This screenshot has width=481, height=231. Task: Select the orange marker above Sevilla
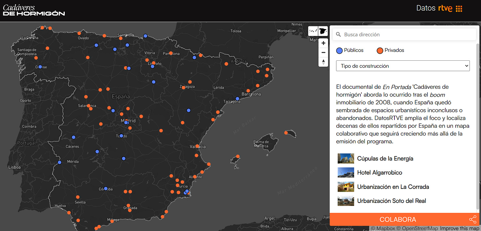tap(78, 197)
